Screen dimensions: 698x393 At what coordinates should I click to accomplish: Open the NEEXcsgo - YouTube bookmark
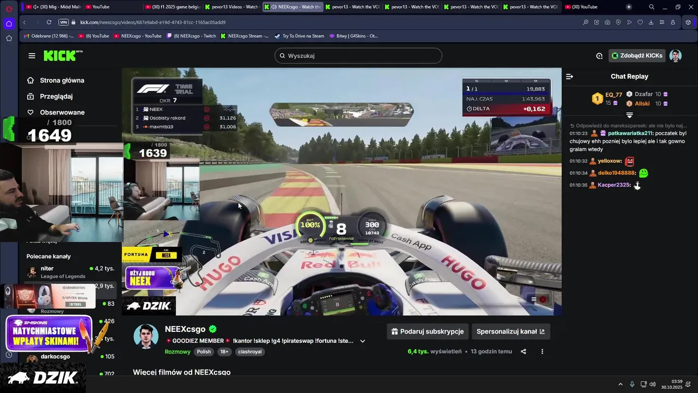[137, 36]
